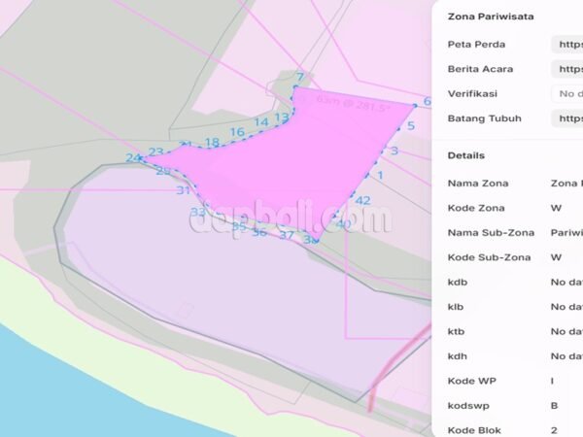The height and width of the screenshot is (437, 583).
Task: Click the Zona Pariwisata panel heading
Action: (489, 17)
